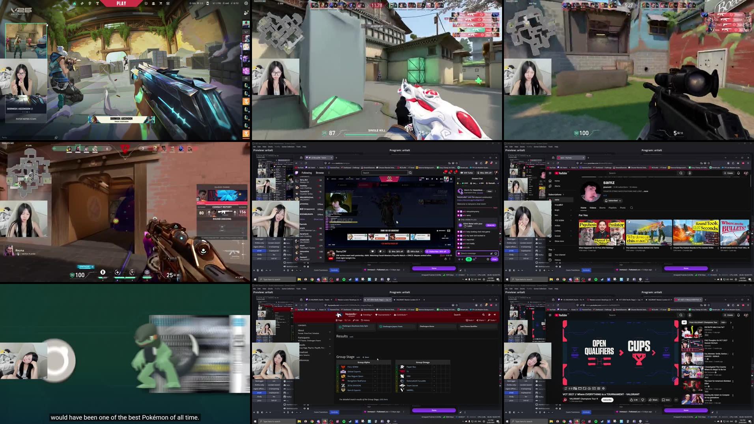Open Browse tab on Twitch page
The width and height of the screenshot is (754, 424).
pos(320,173)
